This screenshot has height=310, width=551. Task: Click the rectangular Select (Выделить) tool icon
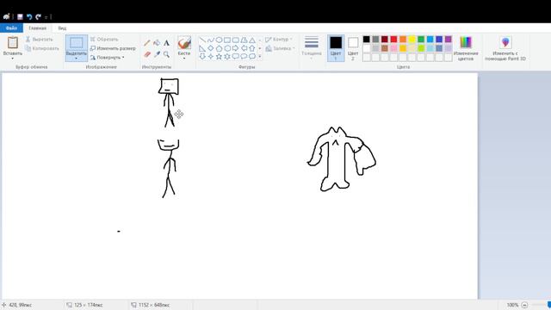[x=77, y=43]
